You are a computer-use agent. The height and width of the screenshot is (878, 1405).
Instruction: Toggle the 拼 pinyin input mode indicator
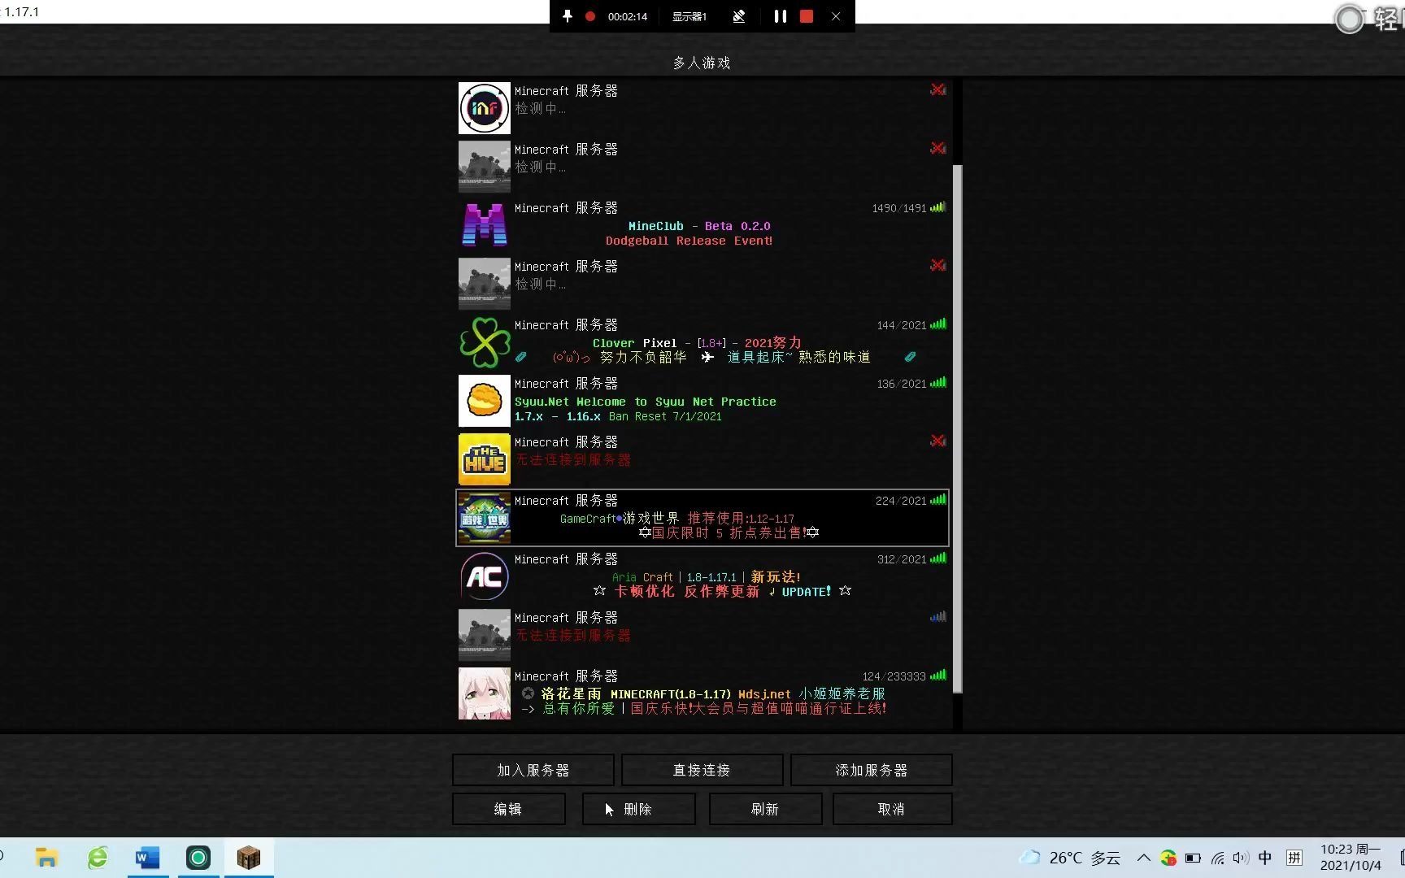[1294, 858]
